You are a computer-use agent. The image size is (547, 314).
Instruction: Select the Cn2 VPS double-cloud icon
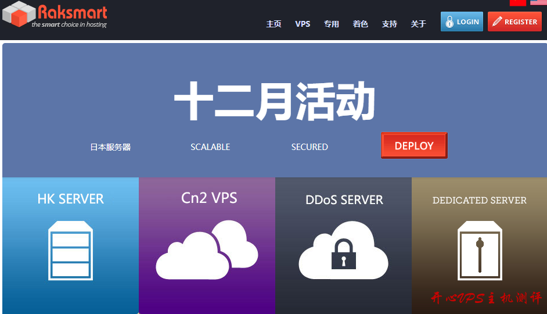click(x=207, y=250)
